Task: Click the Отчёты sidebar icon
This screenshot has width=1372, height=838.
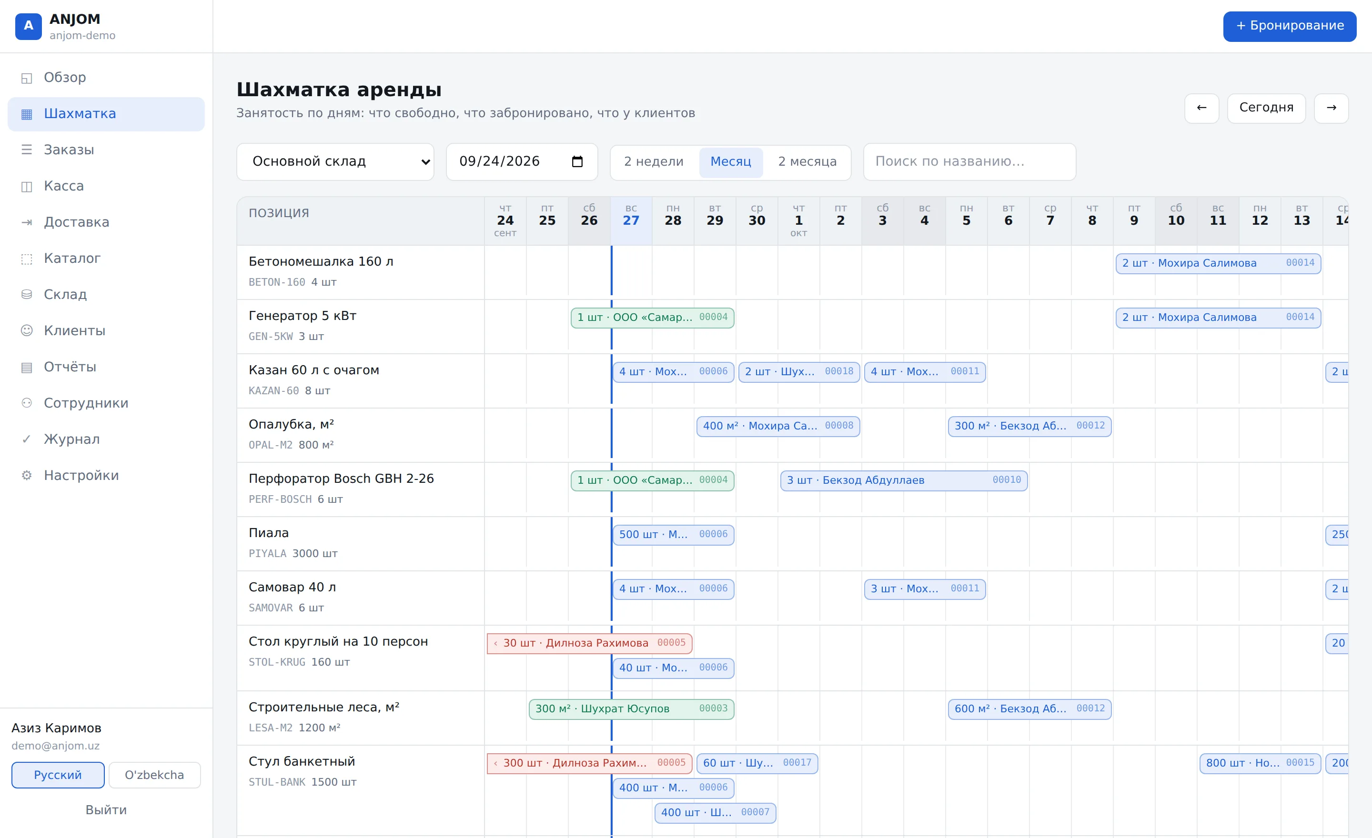Action: [26, 367]
